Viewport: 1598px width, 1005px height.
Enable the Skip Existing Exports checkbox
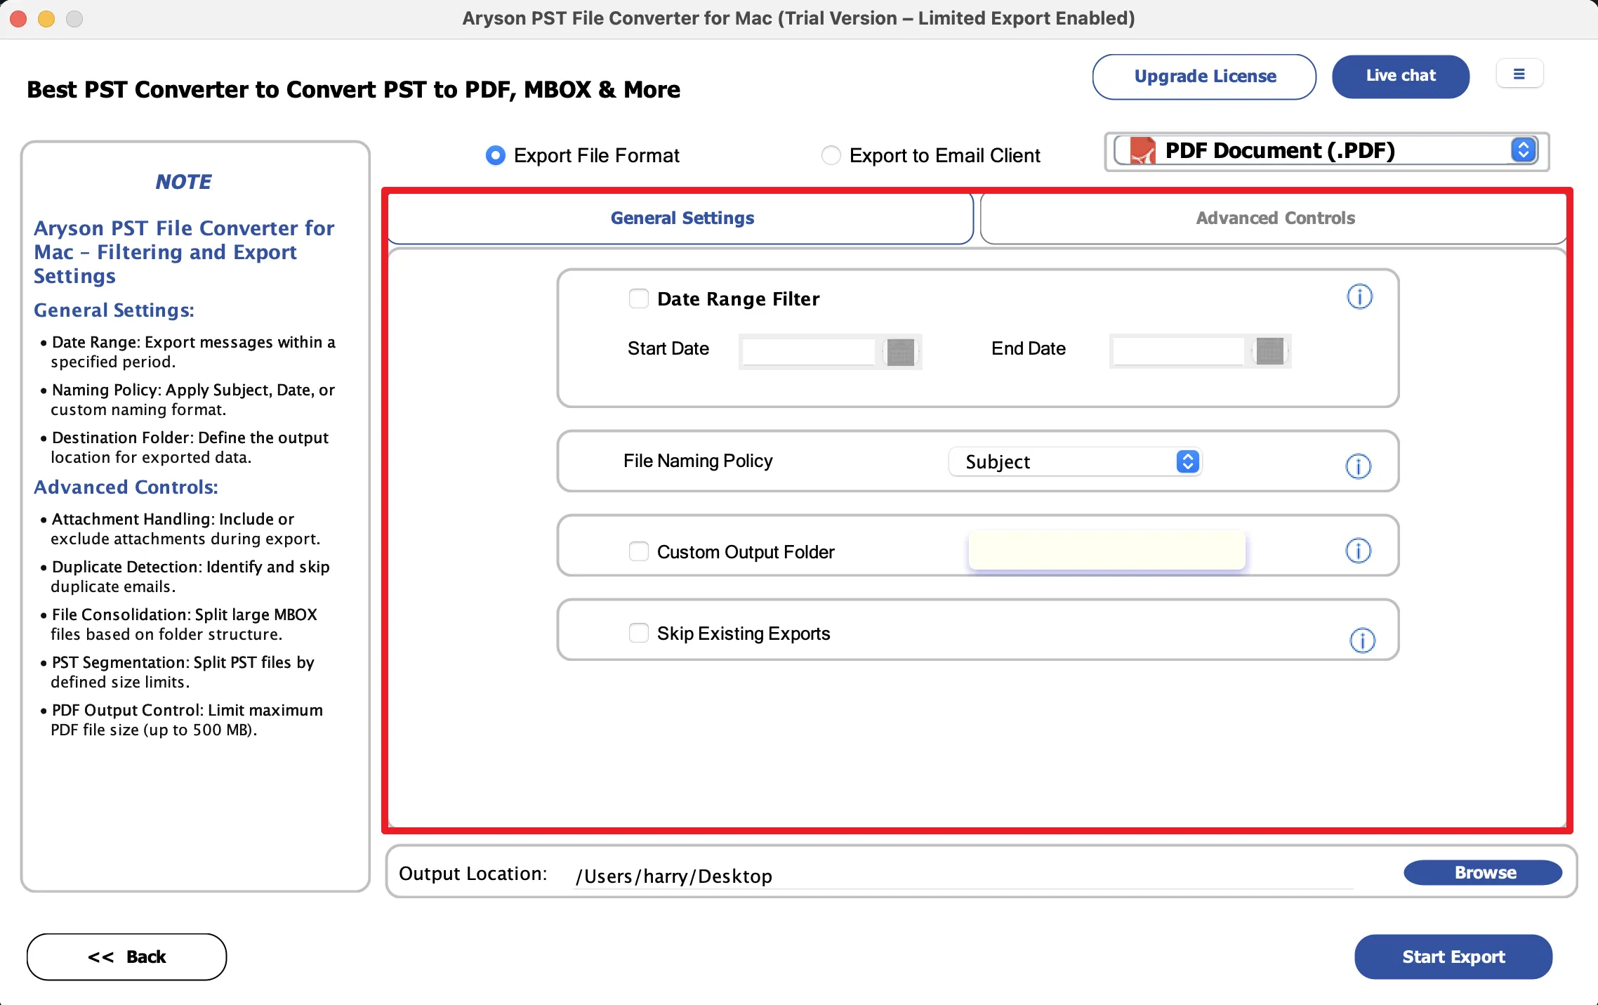tap(638, 633)
